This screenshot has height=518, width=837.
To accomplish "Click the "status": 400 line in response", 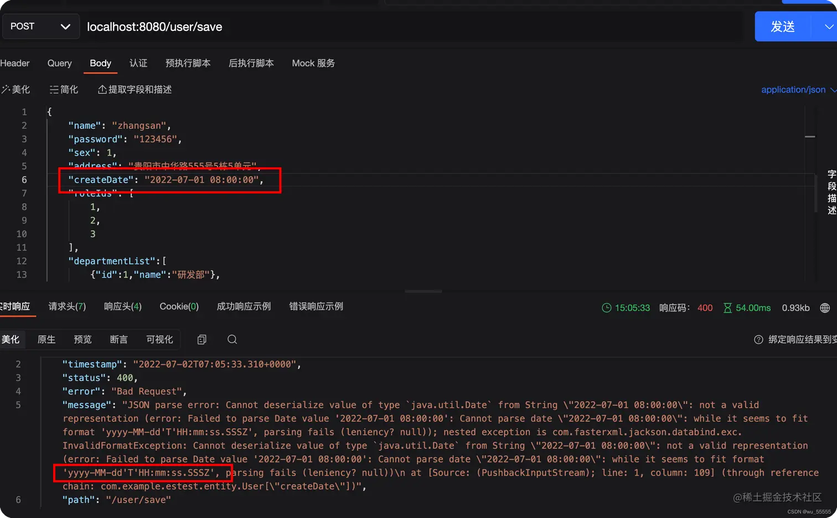I will tap(100, 378).
